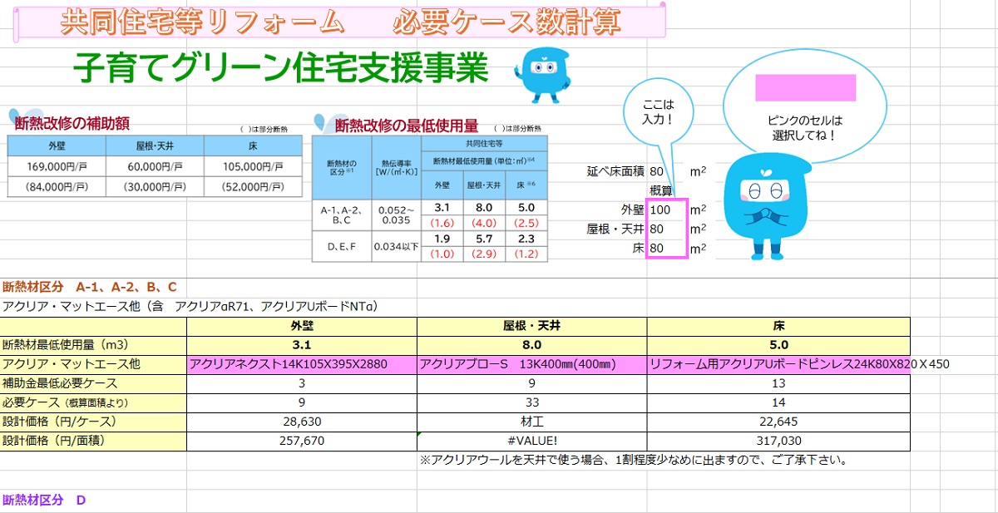Click the 28,630 price cell

tap(301, 422)
